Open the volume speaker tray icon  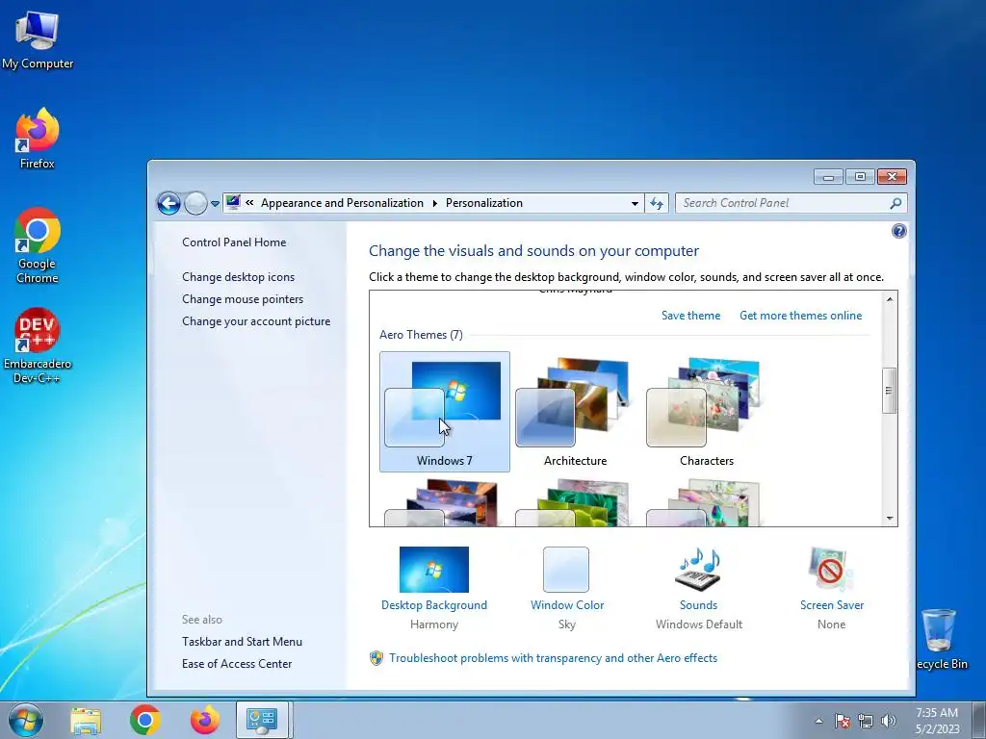coord(889,721)
